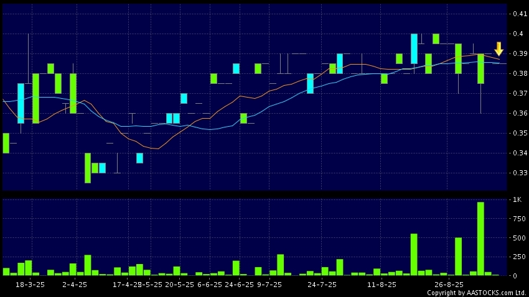Click the 1K volume axis label
Viewport: 529px width, 297px height.
[517, 199]
